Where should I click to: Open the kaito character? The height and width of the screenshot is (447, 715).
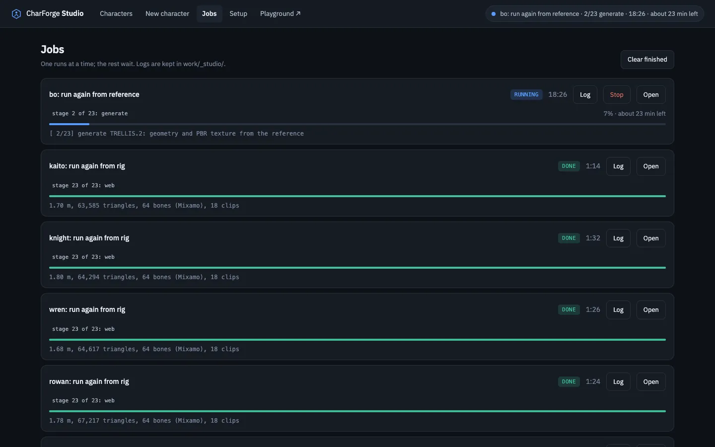(x=651, y=166)
